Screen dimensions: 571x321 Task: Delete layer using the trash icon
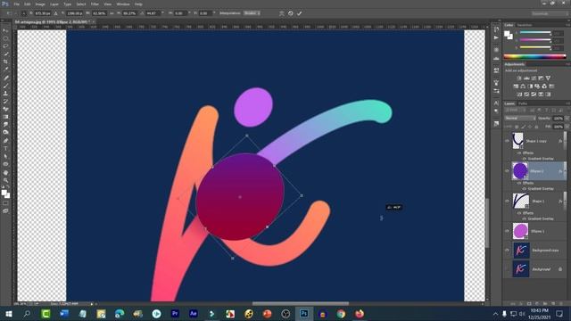click(x=561, y=303)
